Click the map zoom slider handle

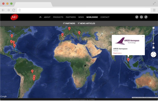click(x=154, y=43)
